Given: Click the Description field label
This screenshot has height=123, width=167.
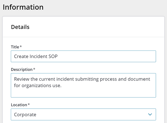Looking at the screenshot, I should coord(22,69).
